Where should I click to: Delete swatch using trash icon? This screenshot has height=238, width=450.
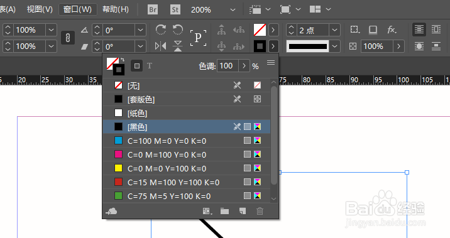click(260, 212)
